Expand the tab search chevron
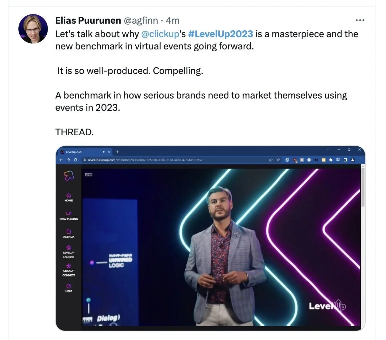This screenshot has height=340, width=386. click(328, 149)
